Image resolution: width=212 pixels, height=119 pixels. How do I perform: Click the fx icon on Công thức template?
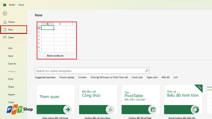coord(110,109)
